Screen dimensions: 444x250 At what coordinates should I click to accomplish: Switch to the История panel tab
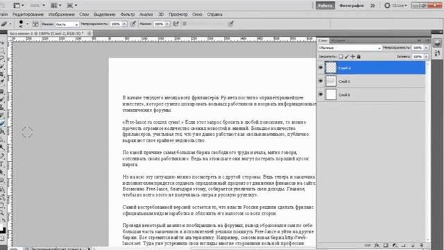[x=339, y=40]
